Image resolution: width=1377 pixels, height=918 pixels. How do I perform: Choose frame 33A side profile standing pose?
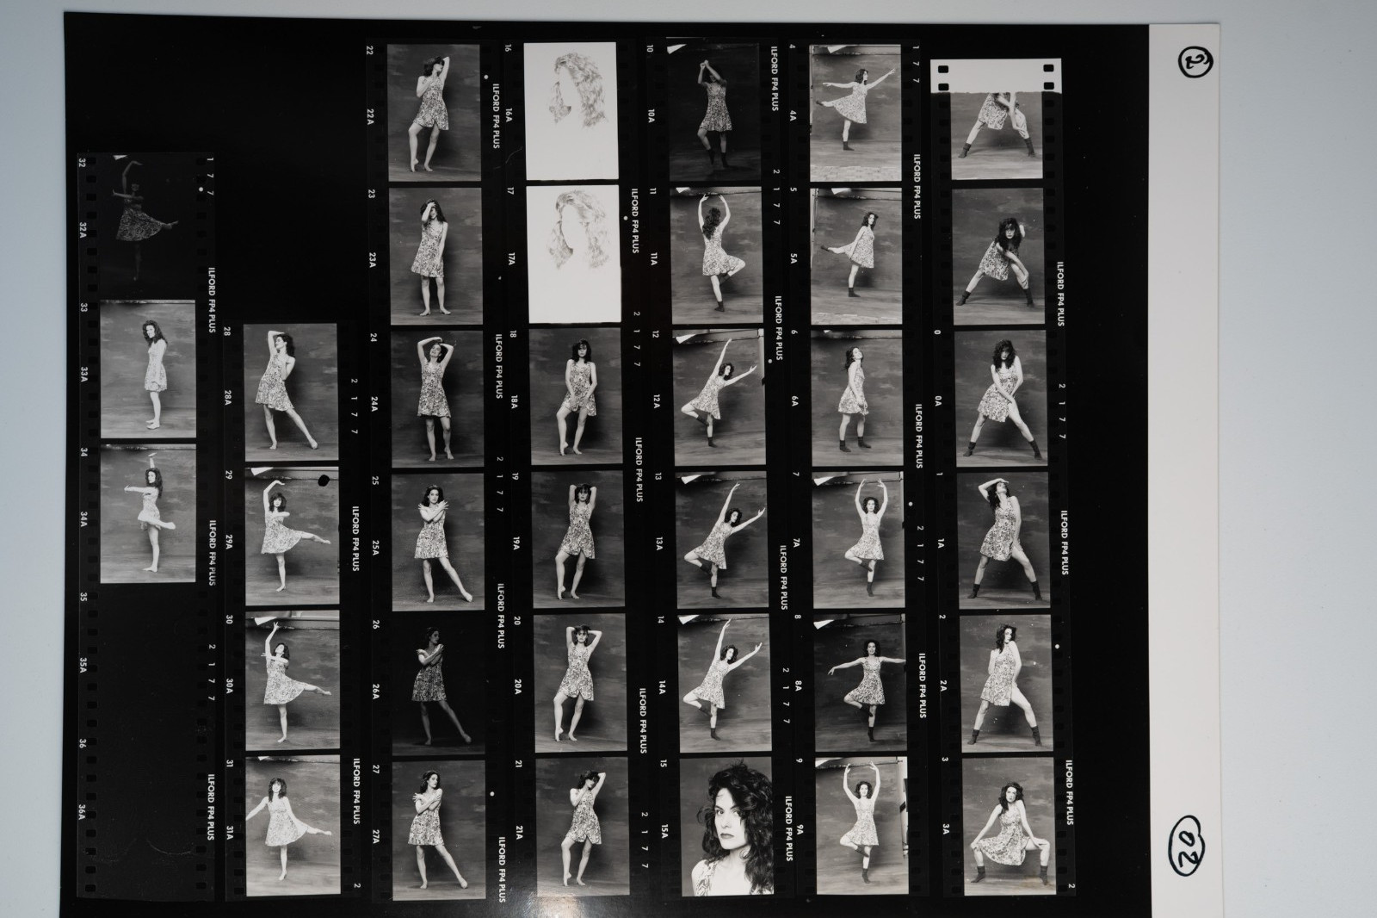click(148, 369)
